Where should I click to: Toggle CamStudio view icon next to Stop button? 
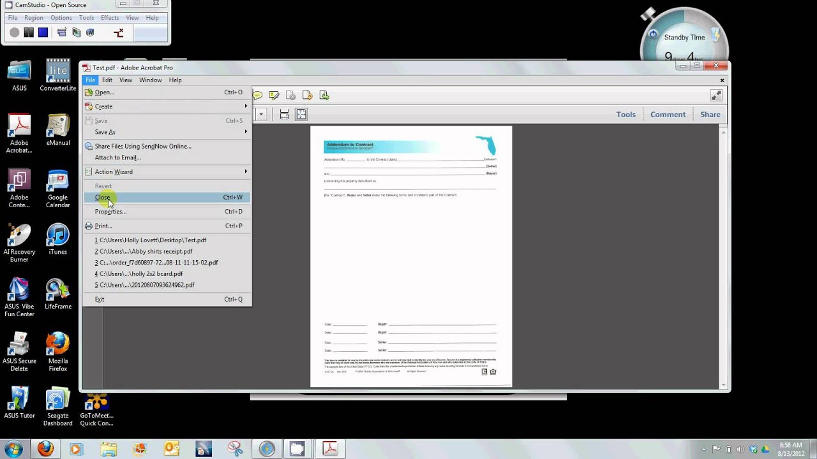pyautogui.click(x=62, y=33)
